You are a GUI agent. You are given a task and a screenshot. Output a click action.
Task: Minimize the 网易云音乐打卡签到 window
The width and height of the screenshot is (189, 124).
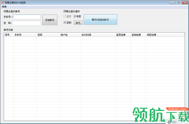[172, 3]
